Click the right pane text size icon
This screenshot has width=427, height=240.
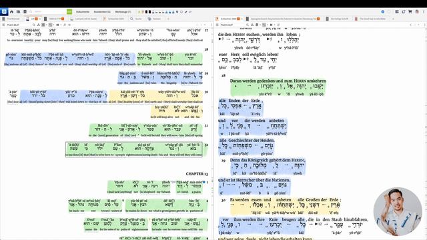[x=252, y=25]
